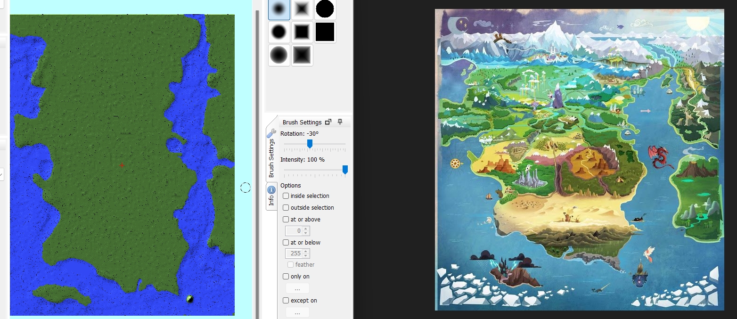Pick the slightly feathered square brush in middle row

[x=302, y=32]
